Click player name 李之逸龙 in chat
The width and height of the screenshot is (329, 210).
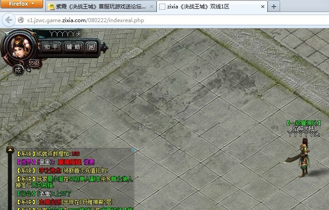pyautogui.click(x=50, y=171)
